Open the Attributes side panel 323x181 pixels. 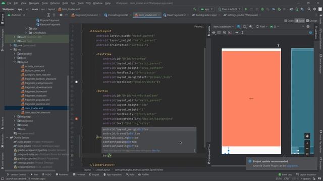tap(316, 32)
